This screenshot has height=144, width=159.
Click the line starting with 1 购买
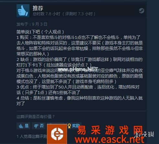coord(78,37)
